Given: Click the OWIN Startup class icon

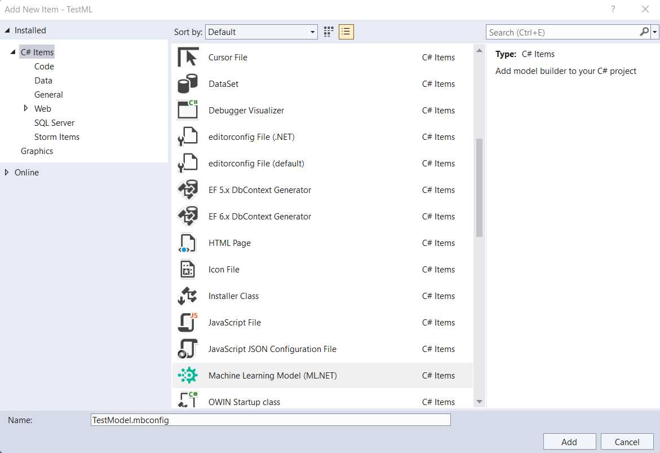Looking at the screenshot, I should 188,399.
